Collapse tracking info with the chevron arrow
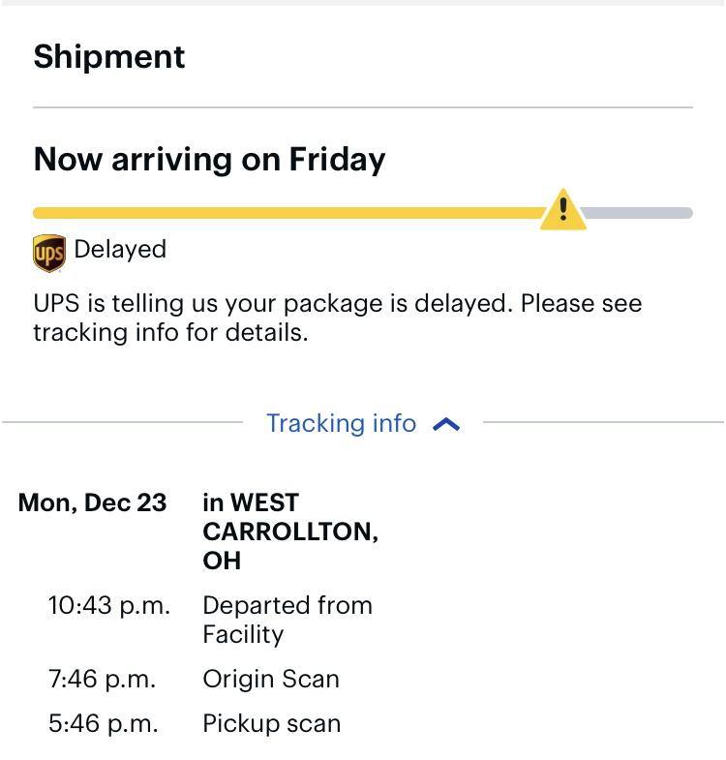Screen dimensions: 726x760 (446, 424)
